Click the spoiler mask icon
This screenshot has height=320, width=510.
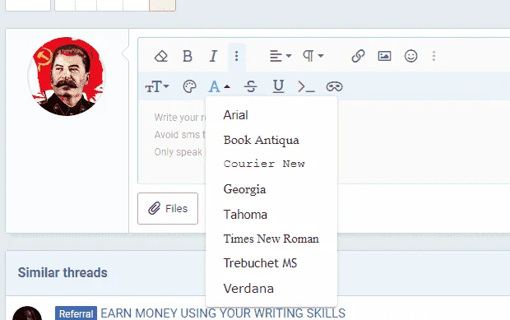coord(334,87)
